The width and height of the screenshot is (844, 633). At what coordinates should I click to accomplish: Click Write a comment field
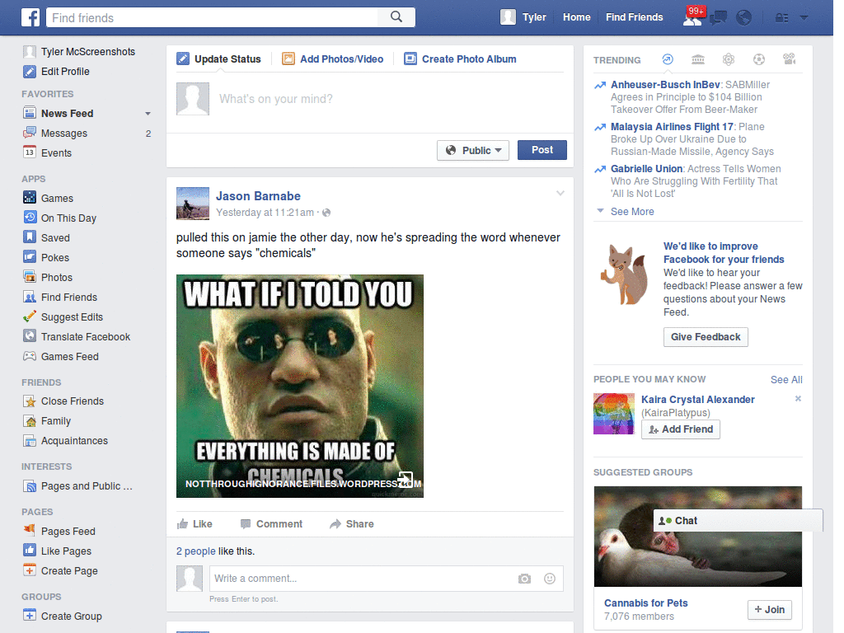tap(362, 579)
